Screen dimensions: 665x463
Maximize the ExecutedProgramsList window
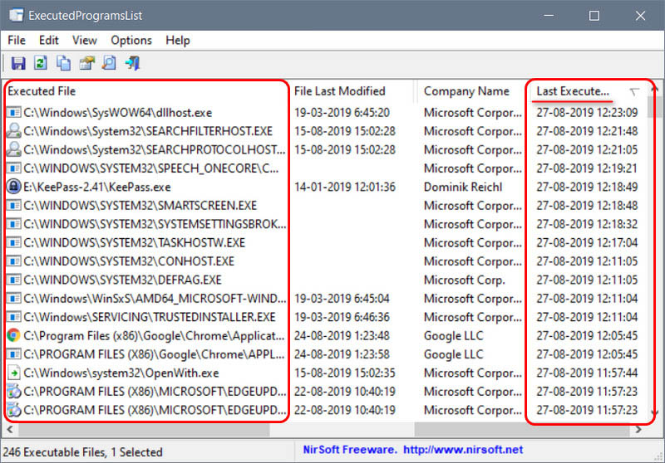tap(594, 16)
